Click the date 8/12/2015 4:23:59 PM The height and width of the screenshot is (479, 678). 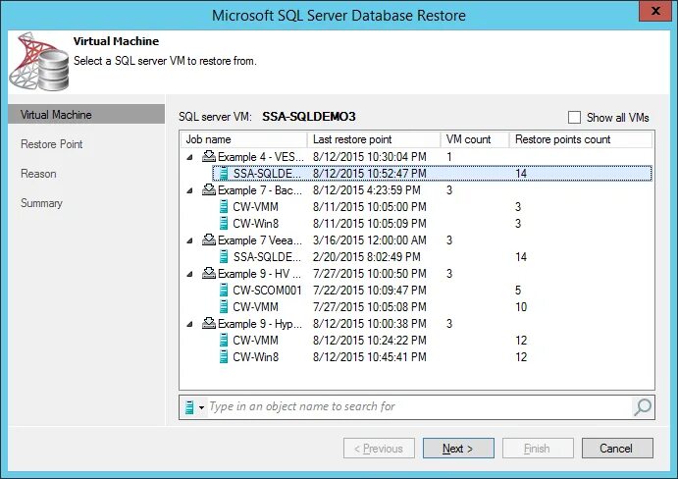point(367,190)
